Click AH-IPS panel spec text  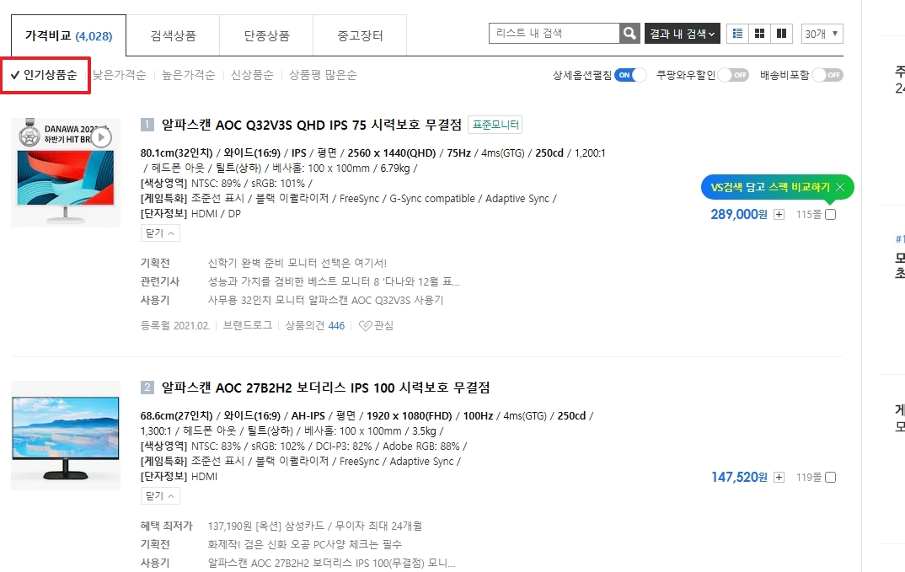[x=308, y=415]
